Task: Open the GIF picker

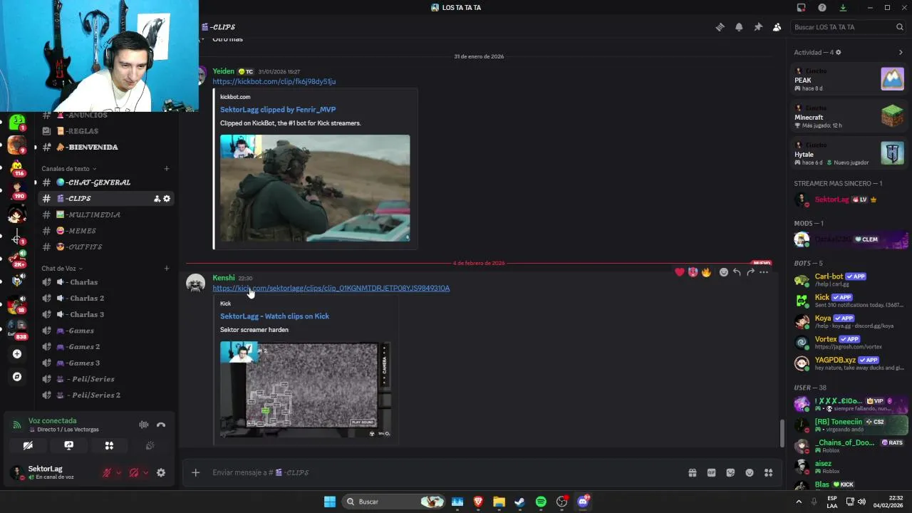Action: click(711, 472)
